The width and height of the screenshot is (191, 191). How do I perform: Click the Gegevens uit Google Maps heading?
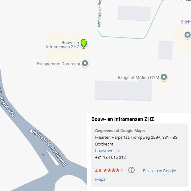coord(120,131)
